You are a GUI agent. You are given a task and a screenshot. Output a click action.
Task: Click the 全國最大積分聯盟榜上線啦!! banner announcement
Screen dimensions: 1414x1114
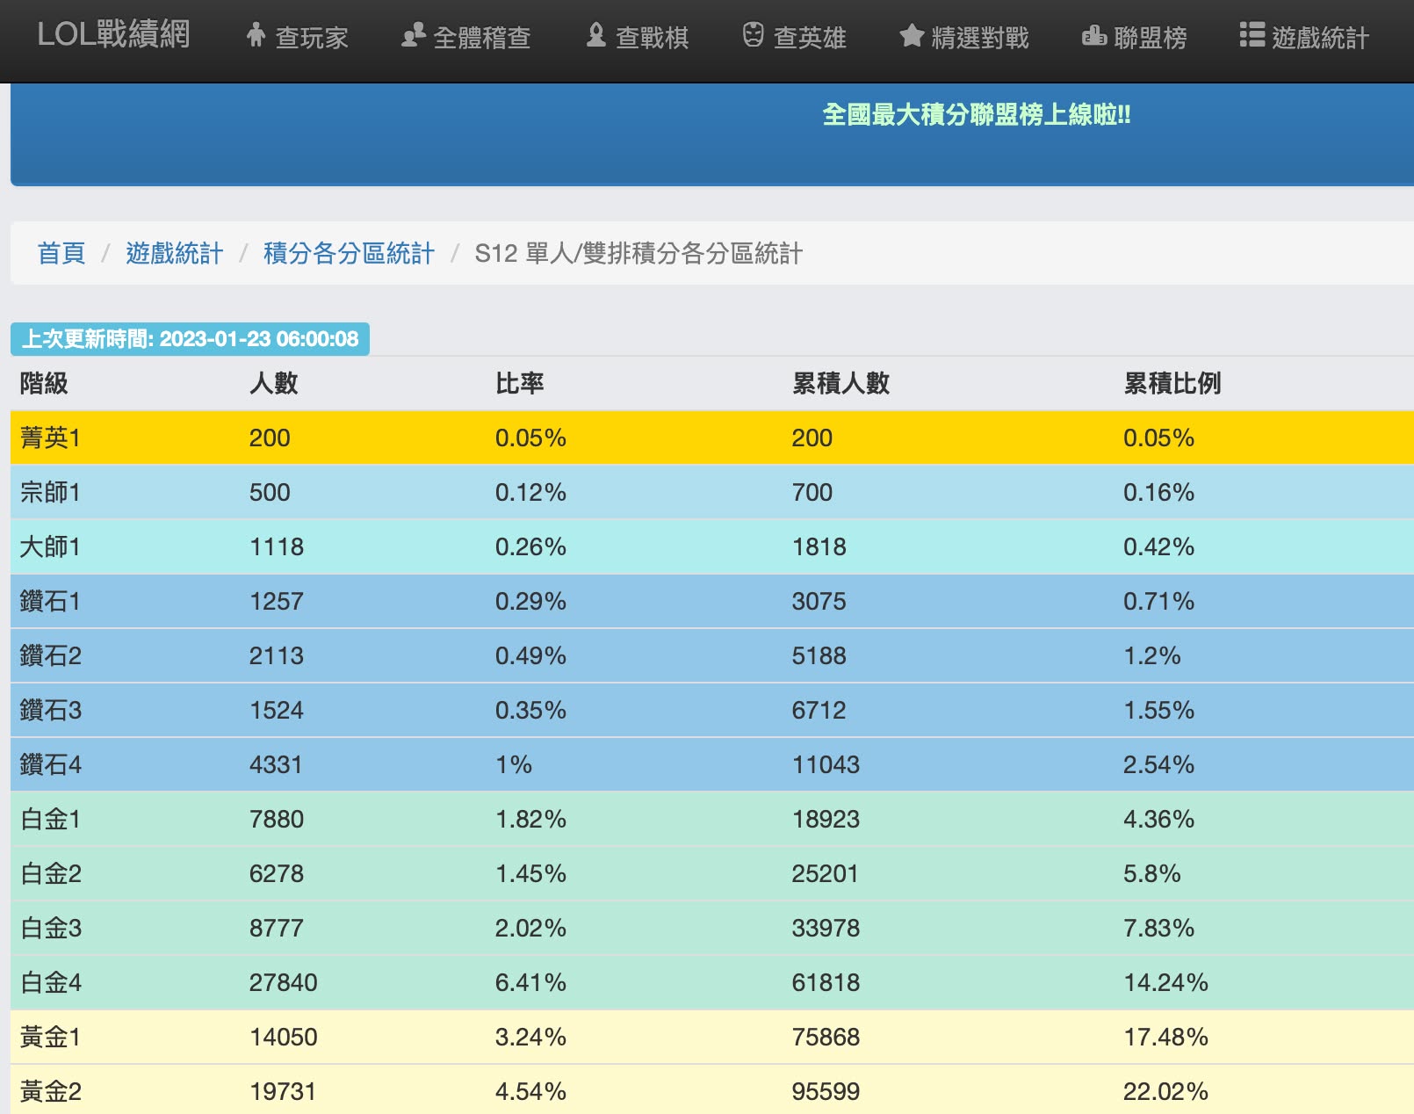click(976, 115)
